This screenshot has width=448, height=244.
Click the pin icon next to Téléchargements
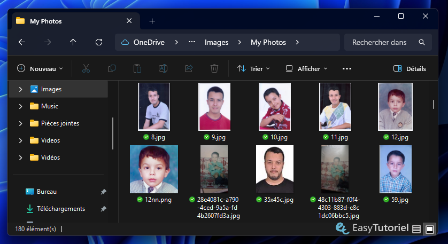pyautogui.click(x=103, y=209)
